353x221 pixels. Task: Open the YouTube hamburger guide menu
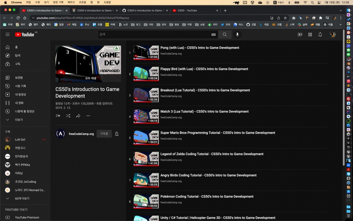point(7,35)
